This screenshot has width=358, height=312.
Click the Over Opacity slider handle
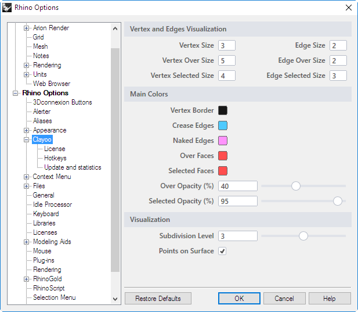click(296, 186)
